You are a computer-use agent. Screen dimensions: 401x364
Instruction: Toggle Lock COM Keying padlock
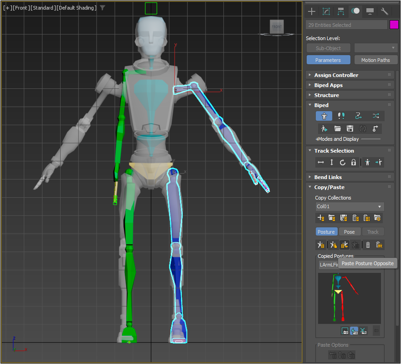click(354, 163)
